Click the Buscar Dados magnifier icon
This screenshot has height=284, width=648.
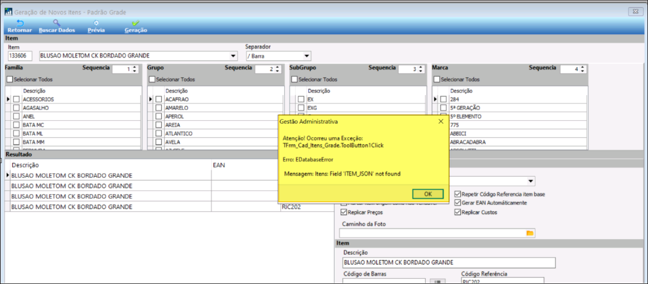coord(57,23)
